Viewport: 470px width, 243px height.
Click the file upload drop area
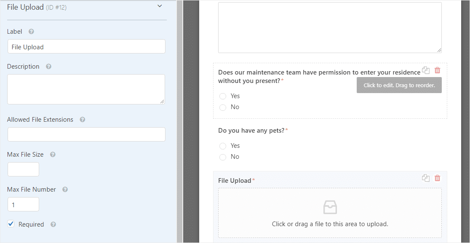(x=330, y=213)
